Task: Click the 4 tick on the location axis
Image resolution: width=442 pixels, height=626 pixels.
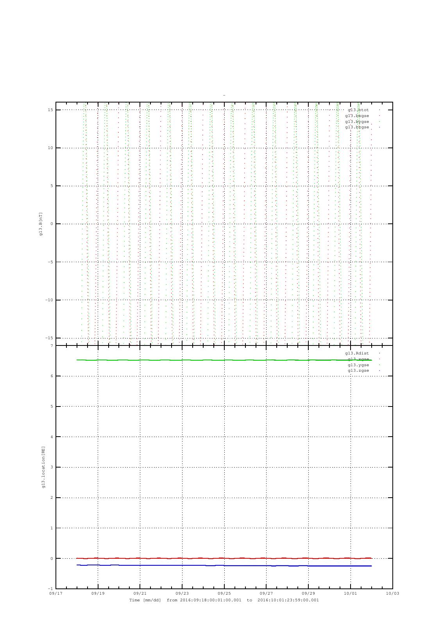Action: pyautogui.click(x=52, y=437)
